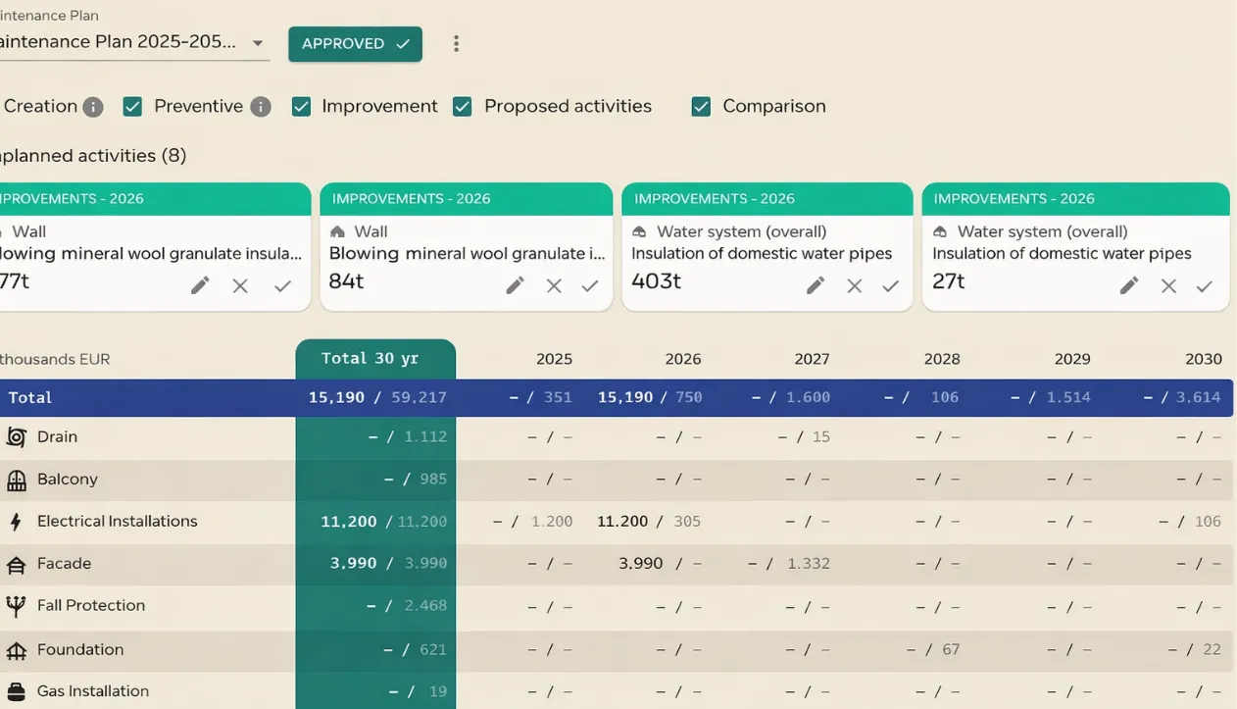Click the Facade 2027 value 1.332
This screenshot has height=709, width=1237.
point(809,564)
